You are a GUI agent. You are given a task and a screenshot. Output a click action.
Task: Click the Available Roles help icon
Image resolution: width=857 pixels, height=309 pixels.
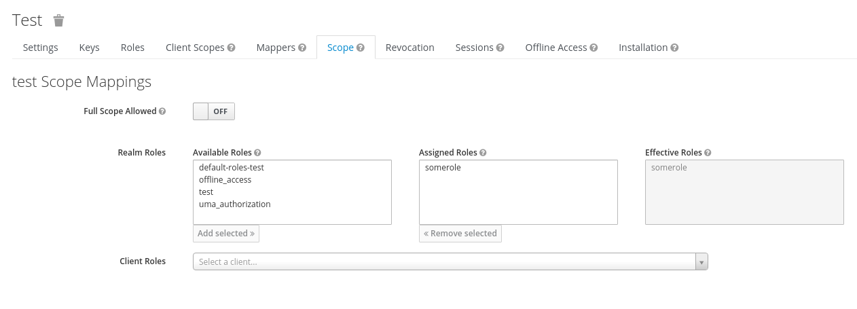(x=257, y=153)
